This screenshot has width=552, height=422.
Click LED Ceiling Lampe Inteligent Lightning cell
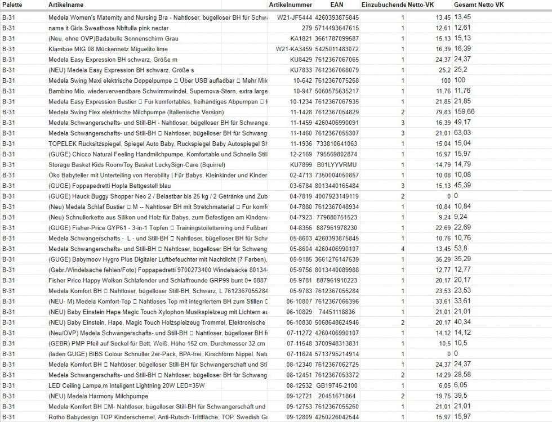point(127,386)
